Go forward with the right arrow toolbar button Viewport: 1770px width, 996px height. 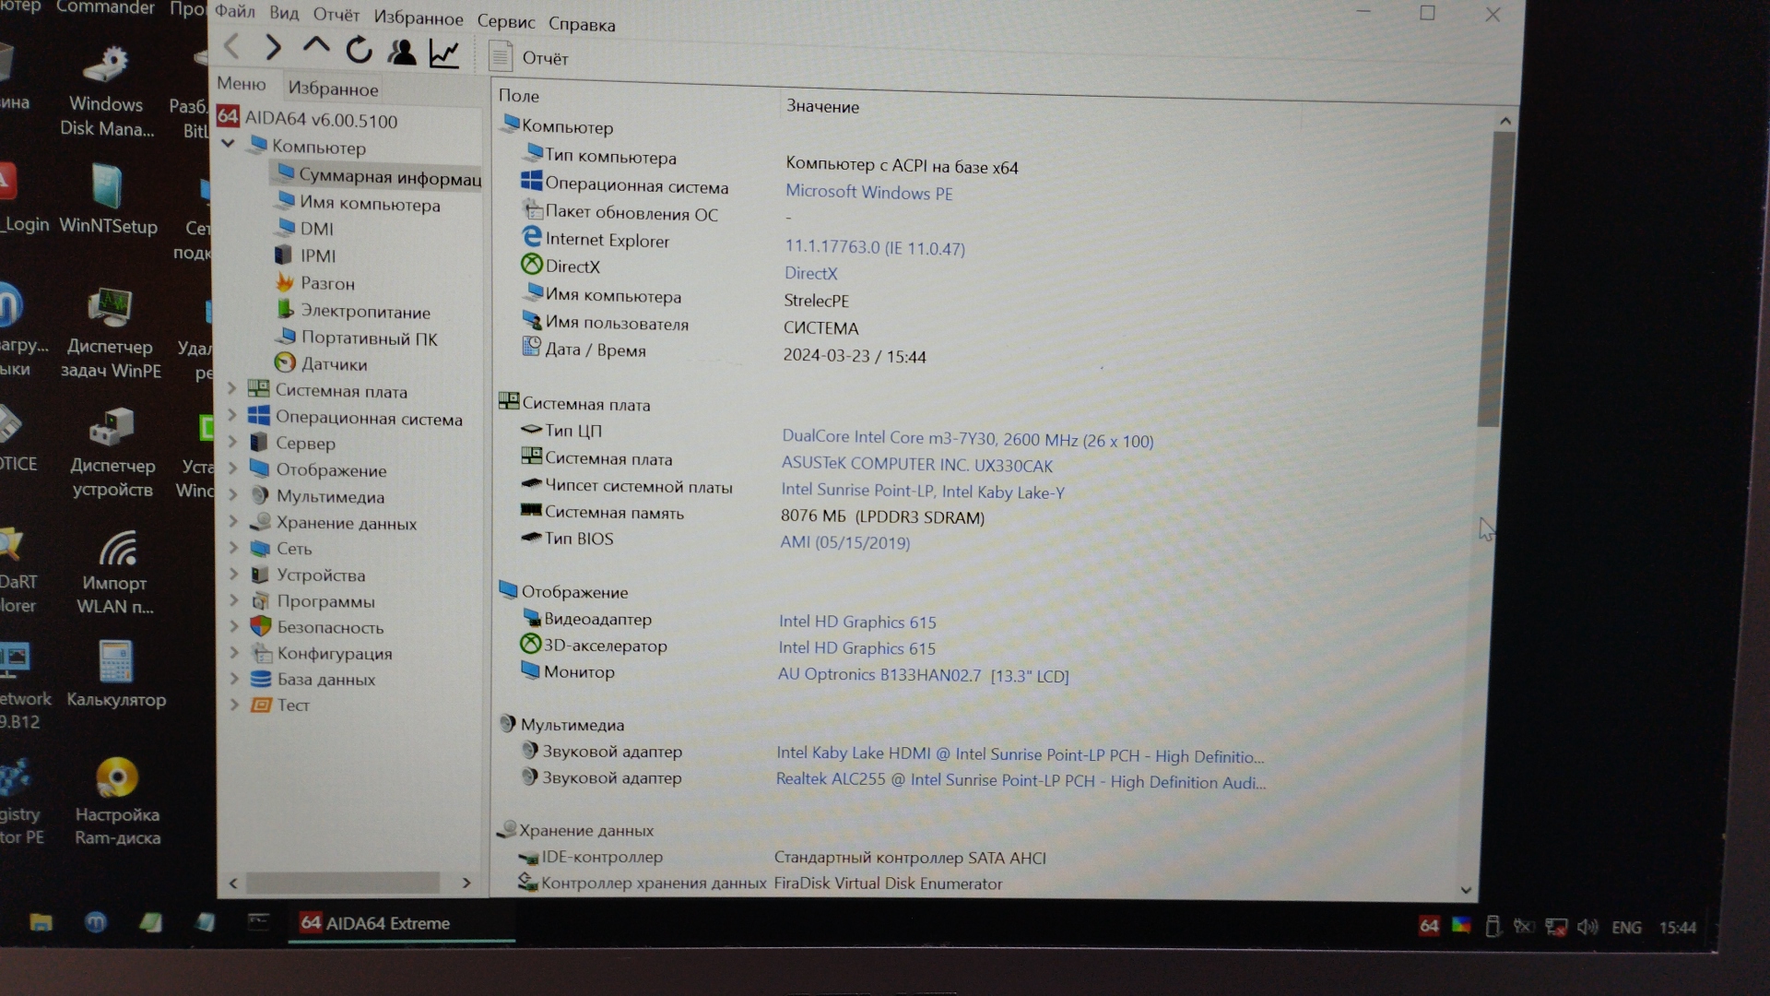[x=273, y=47]
